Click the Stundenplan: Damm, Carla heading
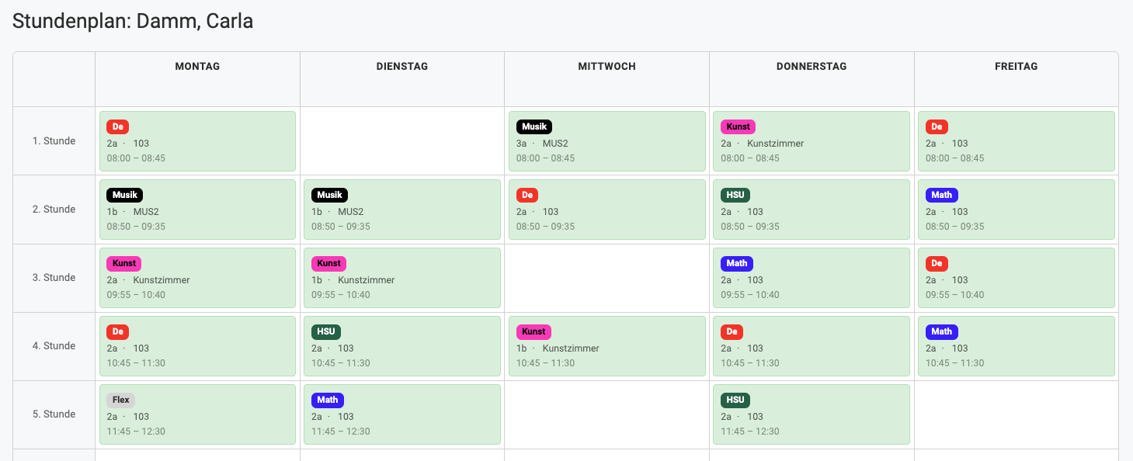 pyautogui.click(x=133, y=21)
